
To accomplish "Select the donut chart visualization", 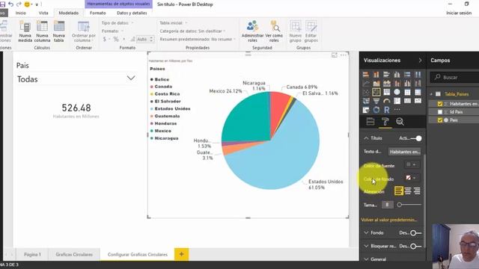I will tap(376, 110).
